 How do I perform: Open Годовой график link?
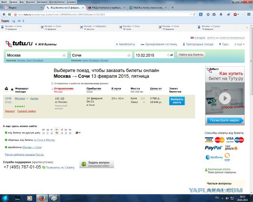pyautogui.click(x=26, y=111)
